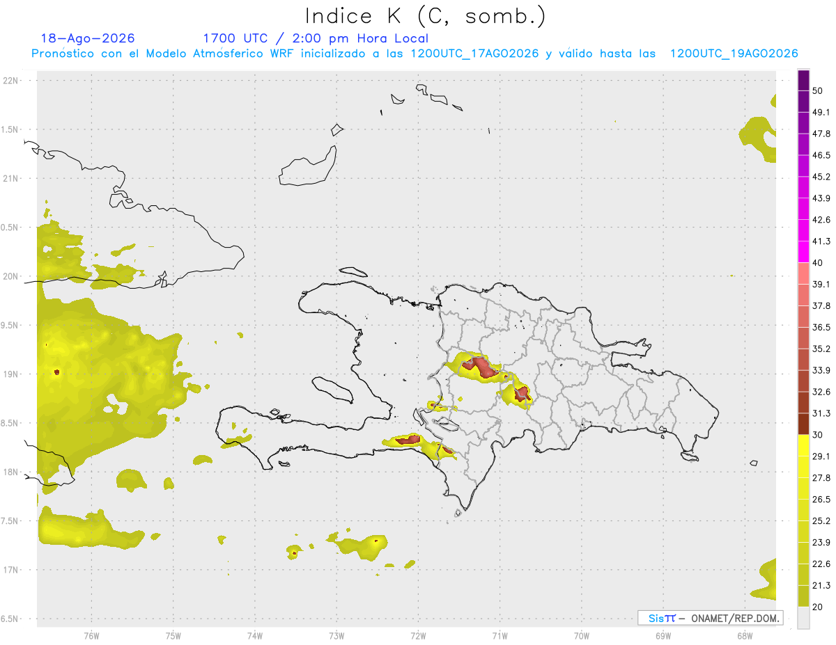Click the legend value '29.1'
The width and height of the screenshot is (836, 645).
pyautogui.click(x=821, y=456)
